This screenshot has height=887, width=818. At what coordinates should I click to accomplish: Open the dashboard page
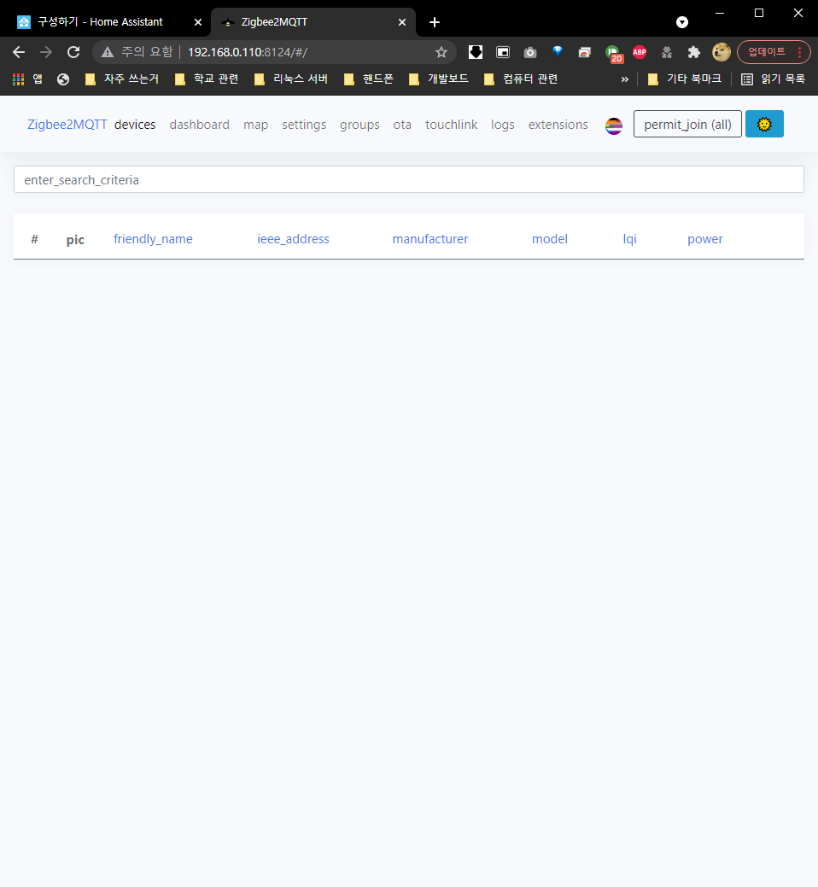coord(199,125)
